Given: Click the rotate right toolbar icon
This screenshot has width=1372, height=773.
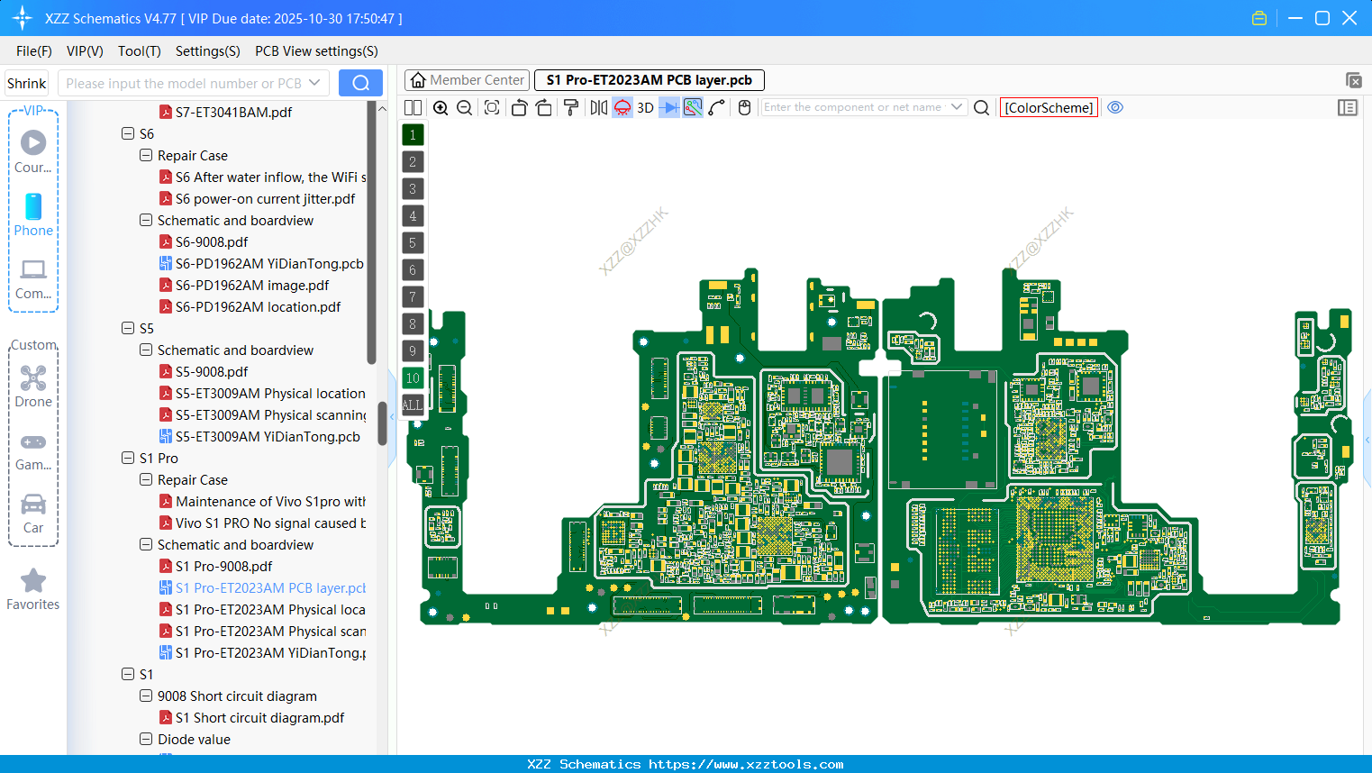Looking at the screenshot, I should point(544,107).
